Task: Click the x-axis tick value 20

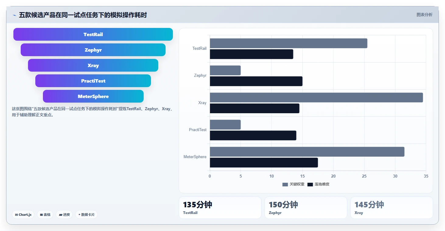Action: pos(333,176)
